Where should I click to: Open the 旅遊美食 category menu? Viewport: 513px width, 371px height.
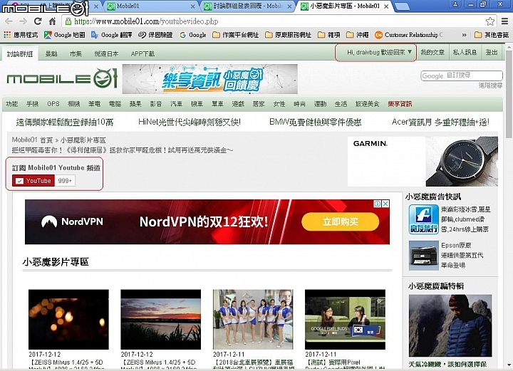click(x=368, y=104)
